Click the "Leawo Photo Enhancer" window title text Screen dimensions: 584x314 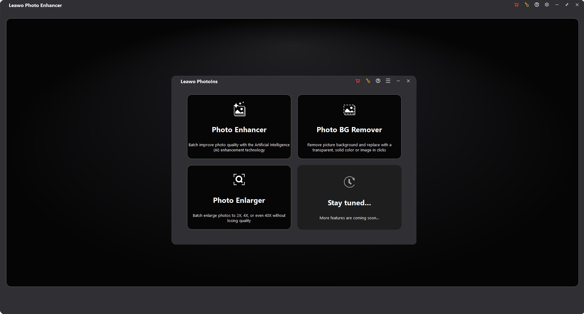pyautogui.click(x=35, y=5)
